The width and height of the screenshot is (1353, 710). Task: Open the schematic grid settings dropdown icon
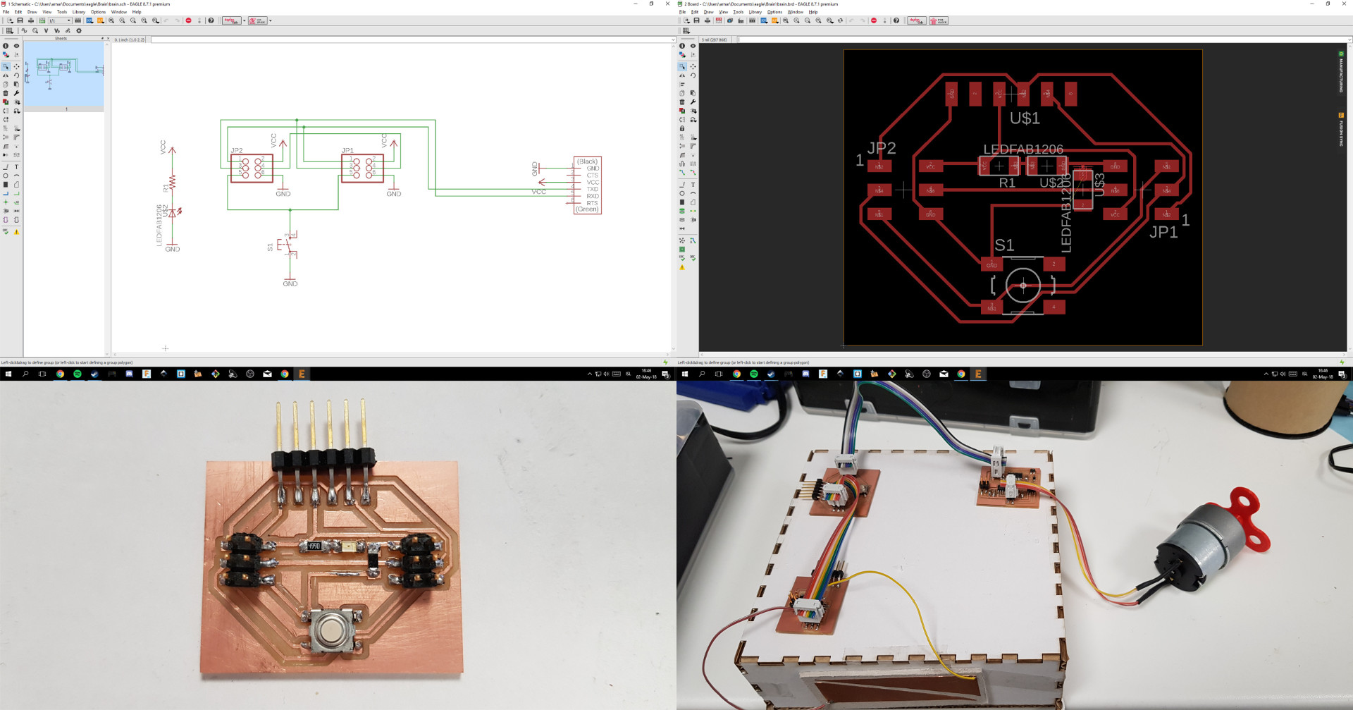pos(9,31)
